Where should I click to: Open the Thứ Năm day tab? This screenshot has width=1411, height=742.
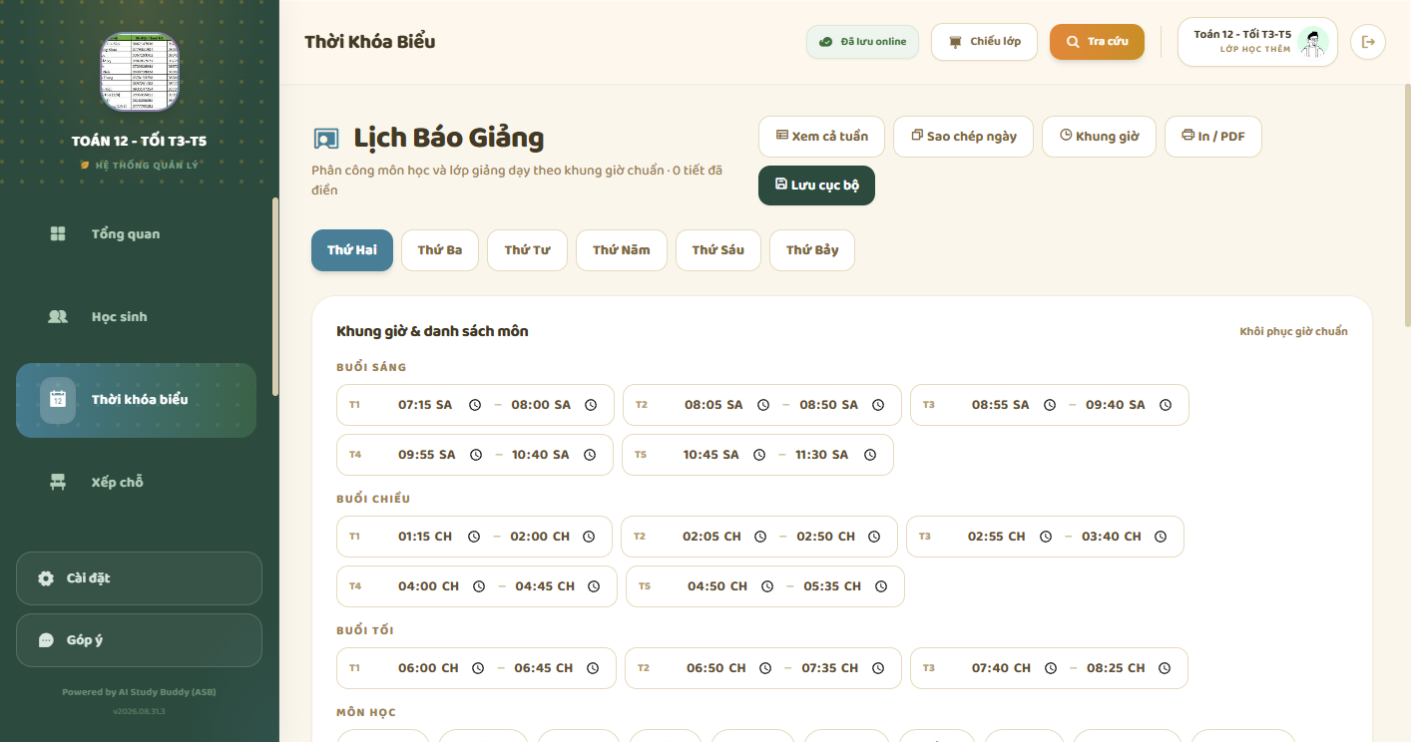pos(622,250)
